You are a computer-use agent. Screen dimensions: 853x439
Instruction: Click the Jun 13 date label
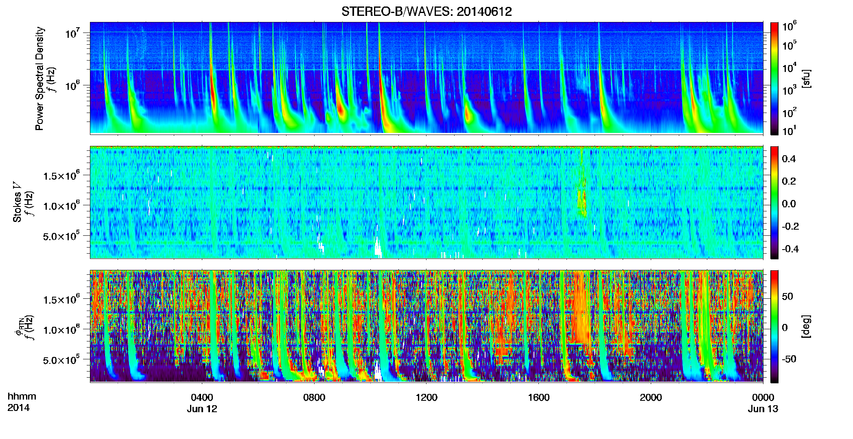point(763,409)
